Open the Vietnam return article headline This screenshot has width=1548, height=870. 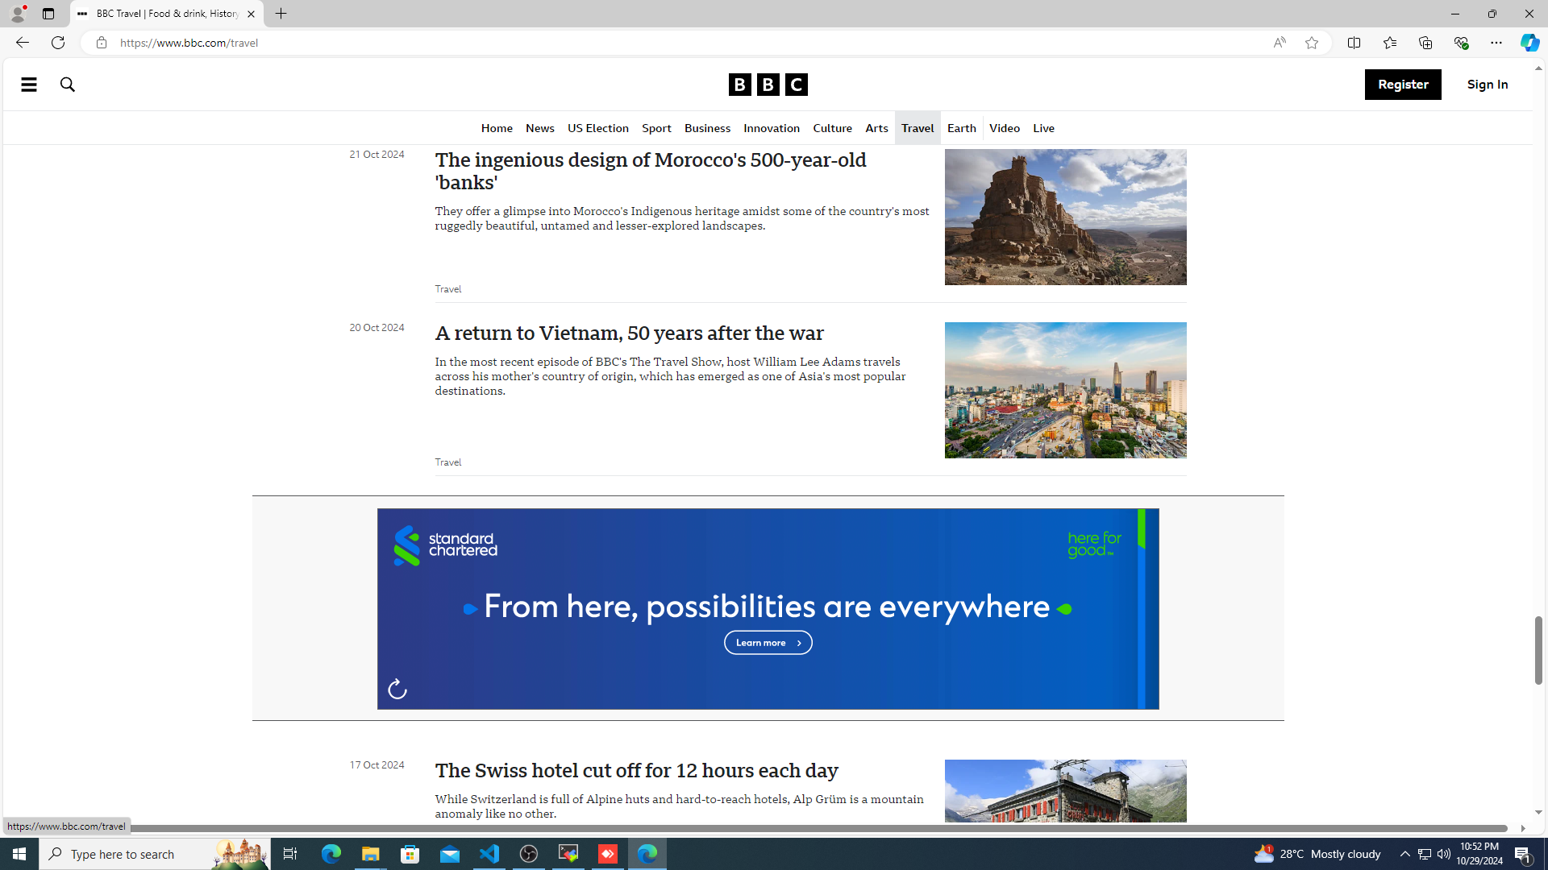tap(629, 333)
